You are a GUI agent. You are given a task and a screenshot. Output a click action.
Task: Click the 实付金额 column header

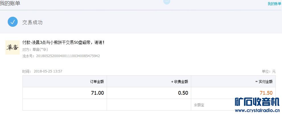click(x=264, y=82)
